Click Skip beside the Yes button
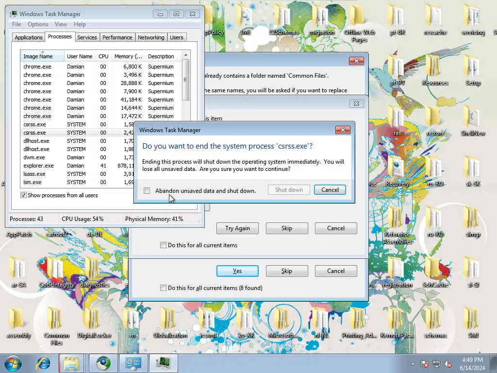497x373 pixels. coord(287,271)
